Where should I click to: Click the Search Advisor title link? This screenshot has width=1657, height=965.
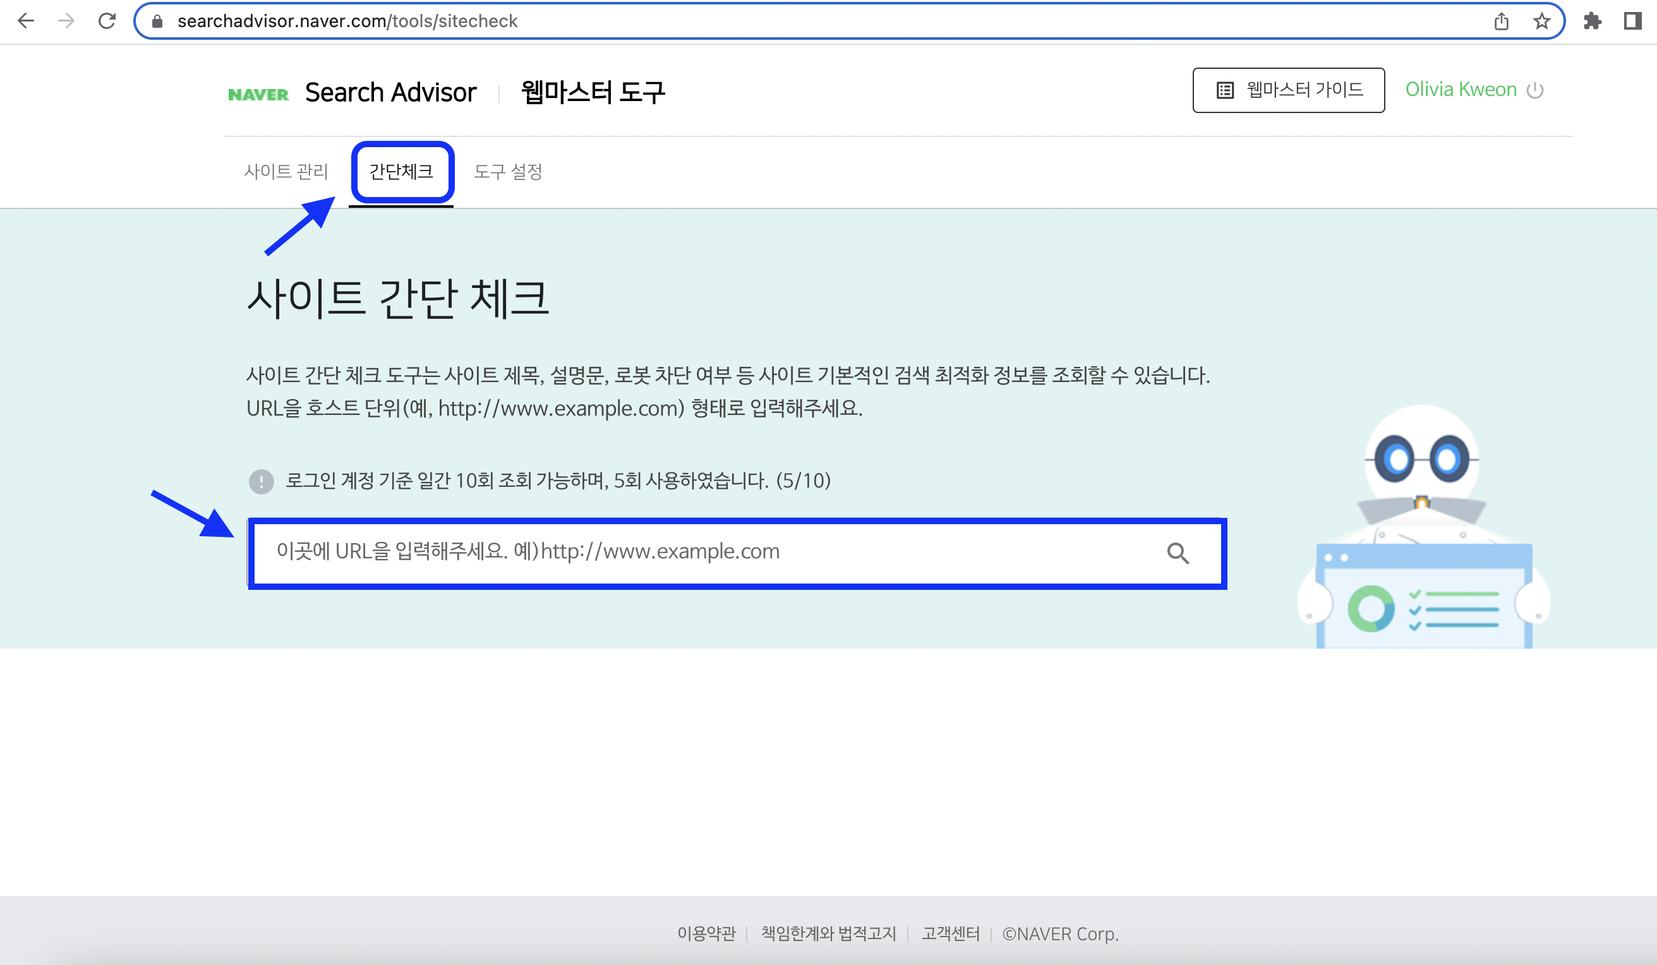point(390,93)
